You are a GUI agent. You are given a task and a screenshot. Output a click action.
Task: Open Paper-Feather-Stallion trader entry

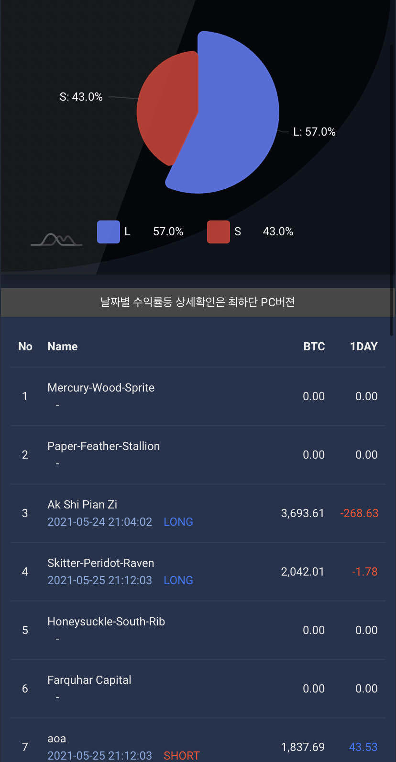click(103, 446)
